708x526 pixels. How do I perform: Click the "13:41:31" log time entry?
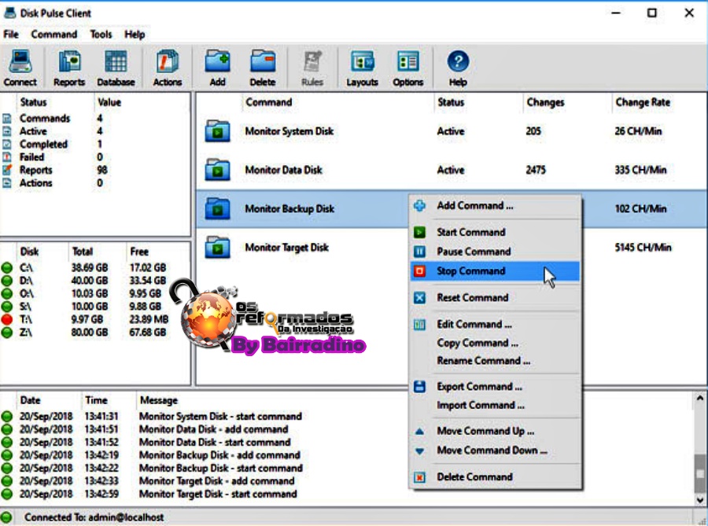click(101, 417)
